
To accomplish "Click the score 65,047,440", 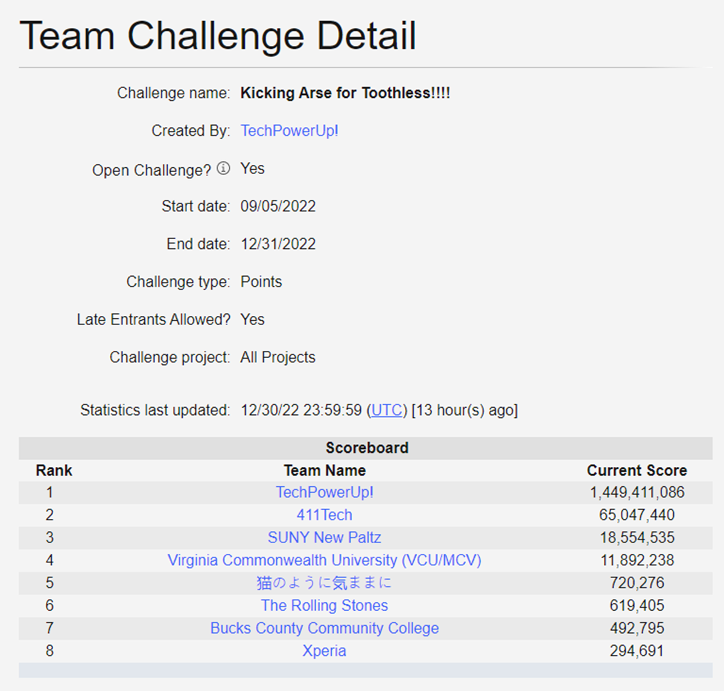I will [x=637, y=515].
